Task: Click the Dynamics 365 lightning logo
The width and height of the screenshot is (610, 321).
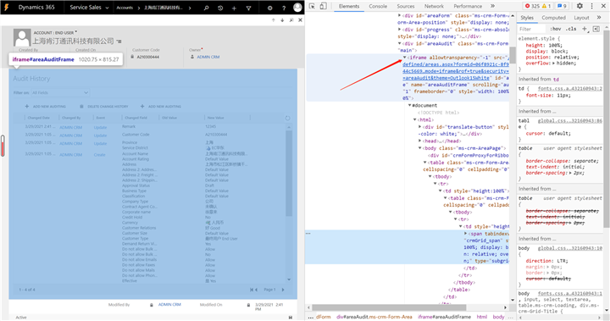Action: click(x=7, y=7)
